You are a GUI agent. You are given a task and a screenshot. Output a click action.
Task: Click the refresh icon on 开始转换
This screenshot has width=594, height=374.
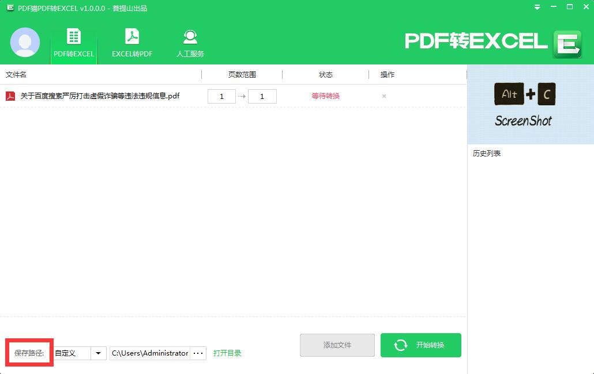(400, 345)
